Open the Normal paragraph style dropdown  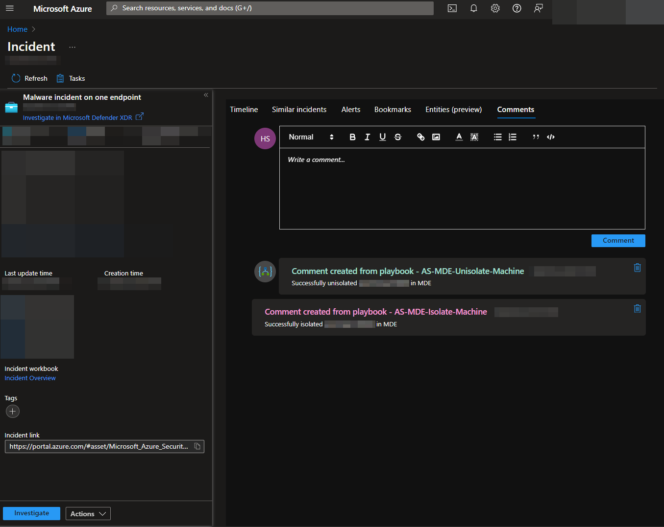pyautogui.click(x=311, y=137)
